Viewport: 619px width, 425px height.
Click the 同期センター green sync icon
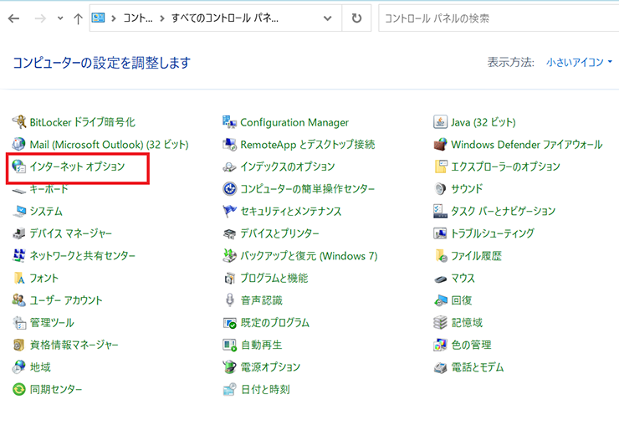(19, 389)
